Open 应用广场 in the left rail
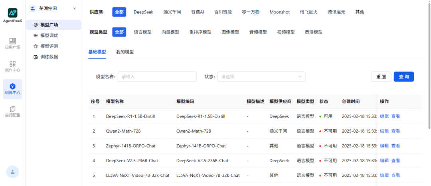Viewport: 431px width, 186px height. pyautogui.click(x=12, y=43)
